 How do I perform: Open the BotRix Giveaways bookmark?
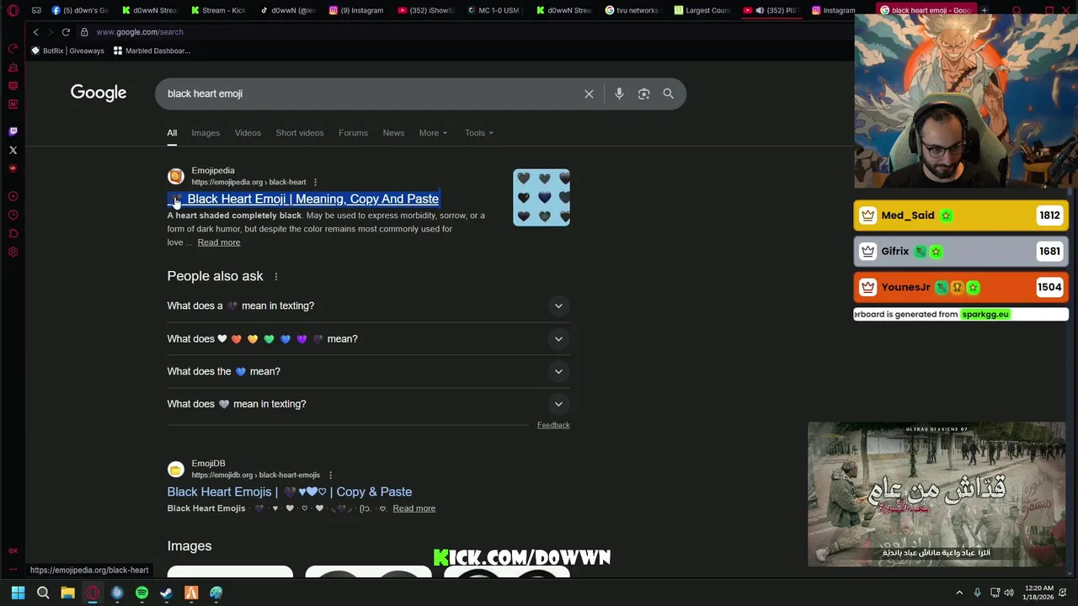tap(67, 50)
